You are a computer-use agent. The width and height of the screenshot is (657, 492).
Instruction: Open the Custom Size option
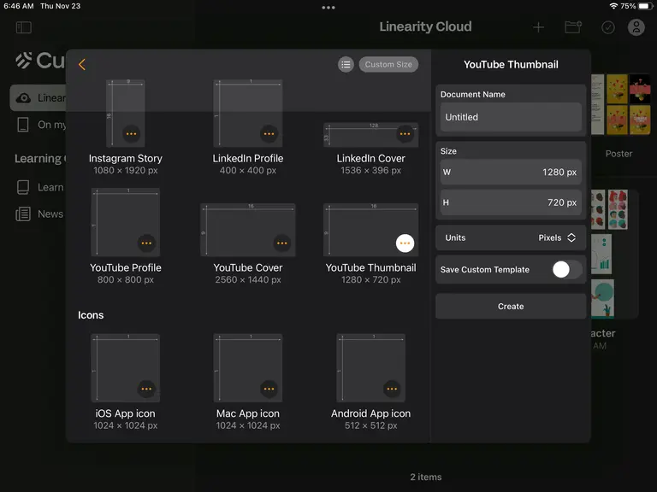click(388, 64)
